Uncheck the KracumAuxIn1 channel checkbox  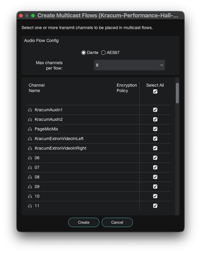pyautogui.click(x=155, y=110)
